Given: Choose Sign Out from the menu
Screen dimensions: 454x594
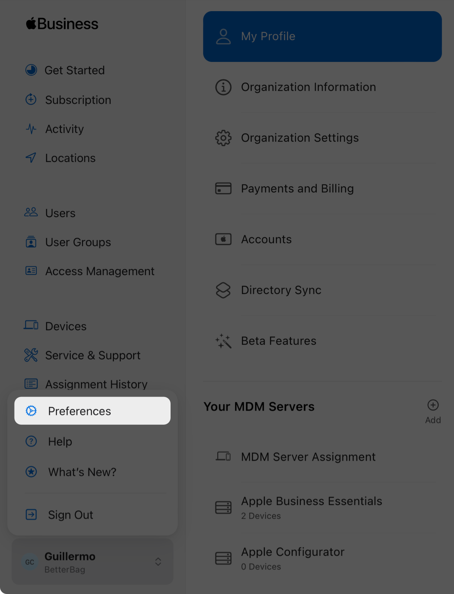Looking at the screenshot, I should click(71, 515).
